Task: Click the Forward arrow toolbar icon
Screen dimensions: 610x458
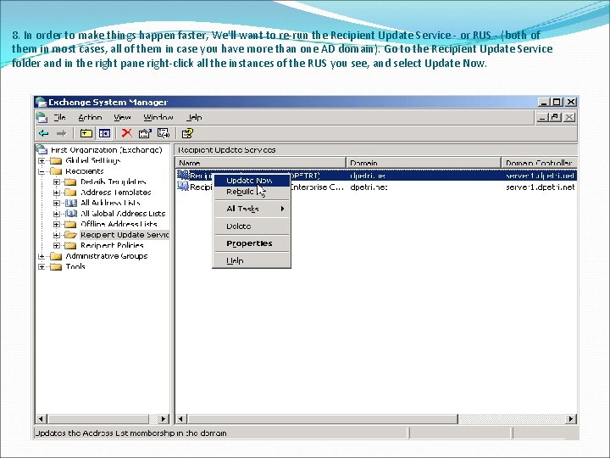Action: click(61, 134)
